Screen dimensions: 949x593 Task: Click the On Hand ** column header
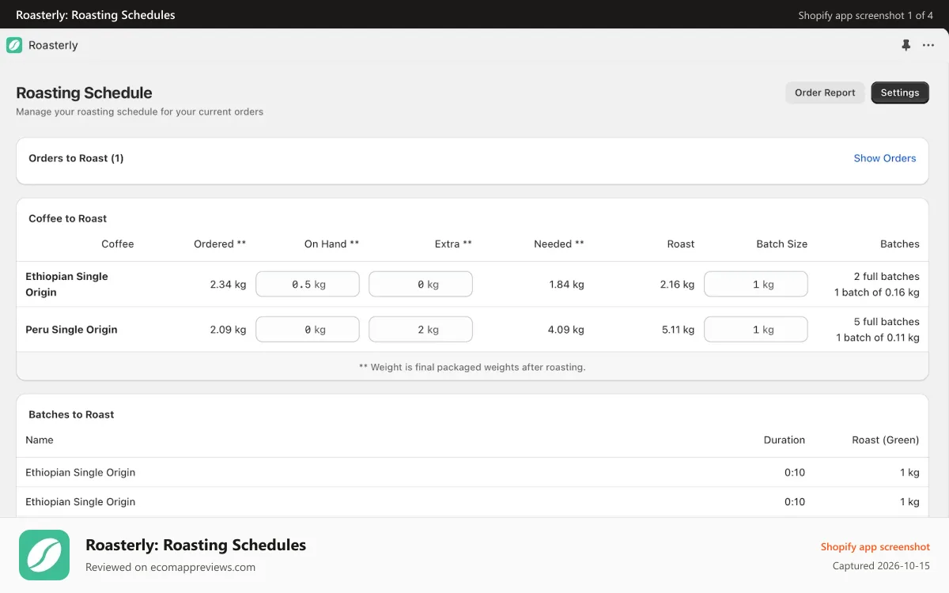click(331, 244)
